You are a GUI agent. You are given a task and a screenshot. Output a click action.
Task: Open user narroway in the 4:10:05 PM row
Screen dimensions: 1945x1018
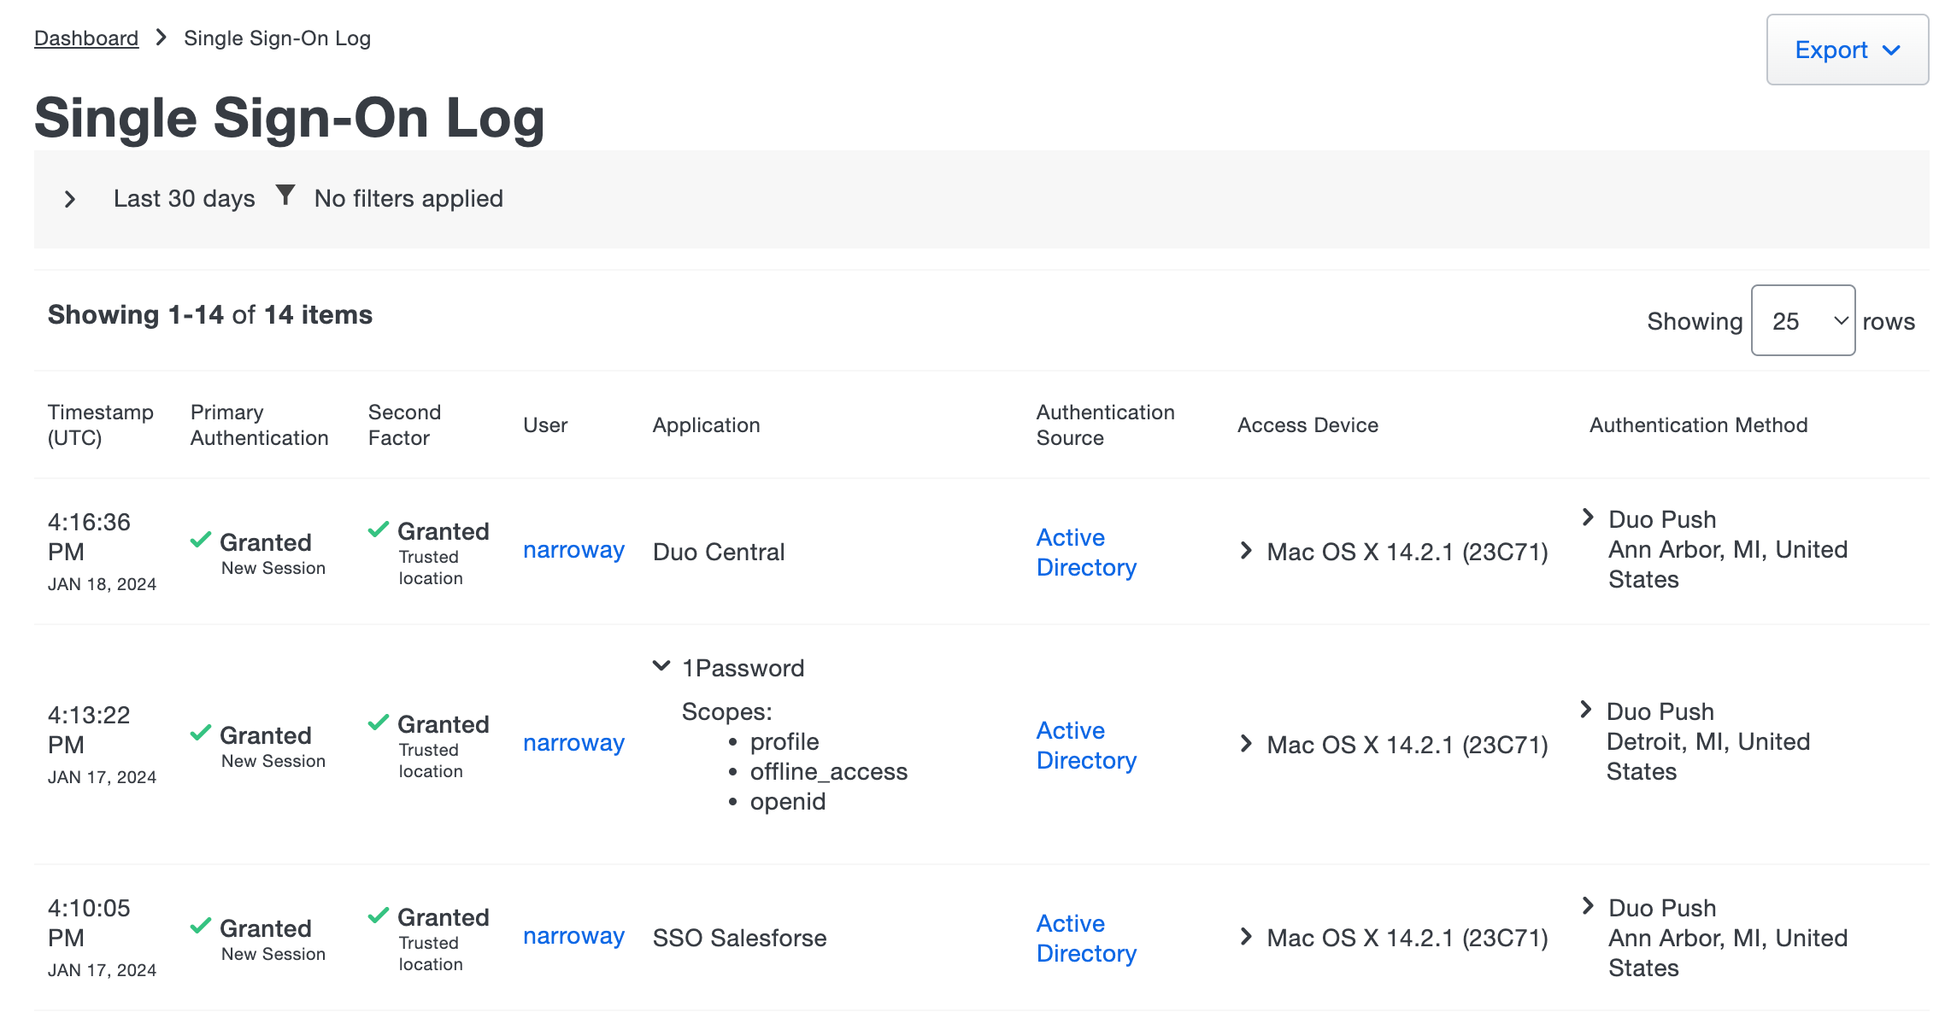click(573, 936)
